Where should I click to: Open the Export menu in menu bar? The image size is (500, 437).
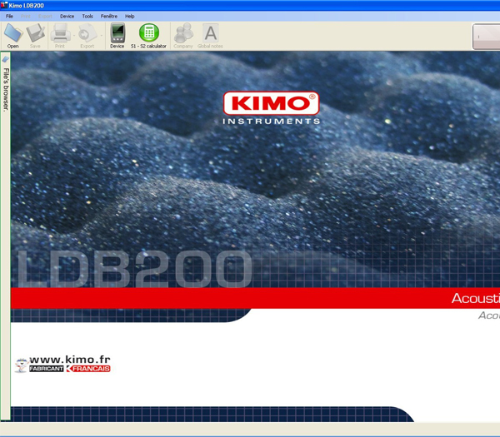pyautogui.click(x=45, y=17)
